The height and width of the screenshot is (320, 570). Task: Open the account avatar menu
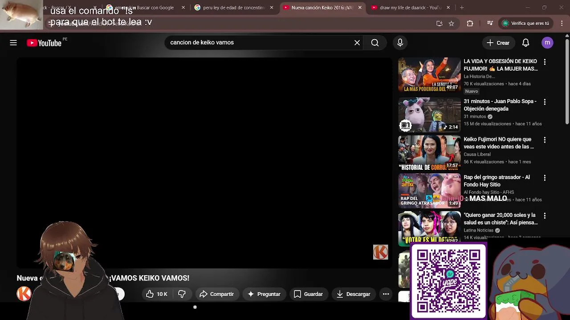point(547,43)
